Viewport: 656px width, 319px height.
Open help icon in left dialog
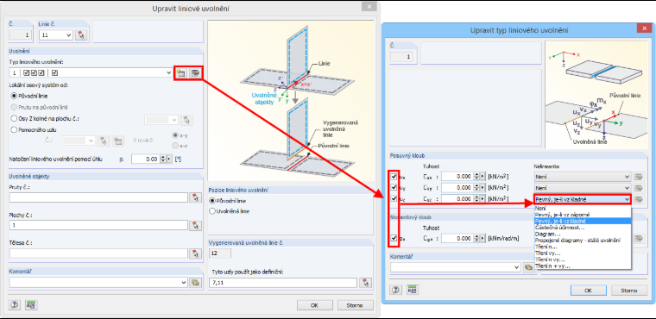pos(15,305)
